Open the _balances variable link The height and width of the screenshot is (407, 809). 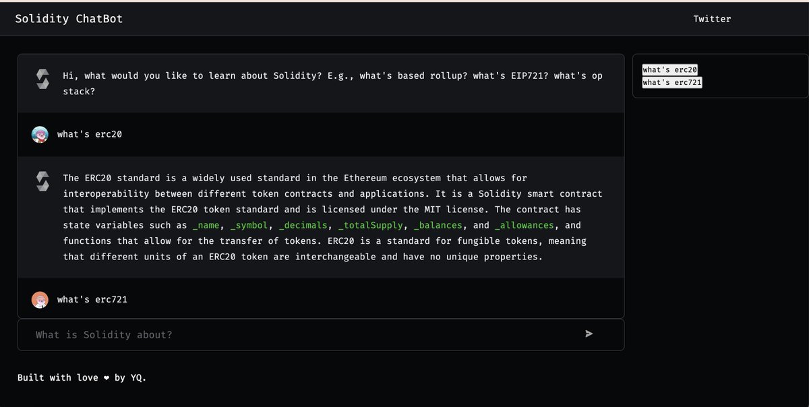pos(438,225)
